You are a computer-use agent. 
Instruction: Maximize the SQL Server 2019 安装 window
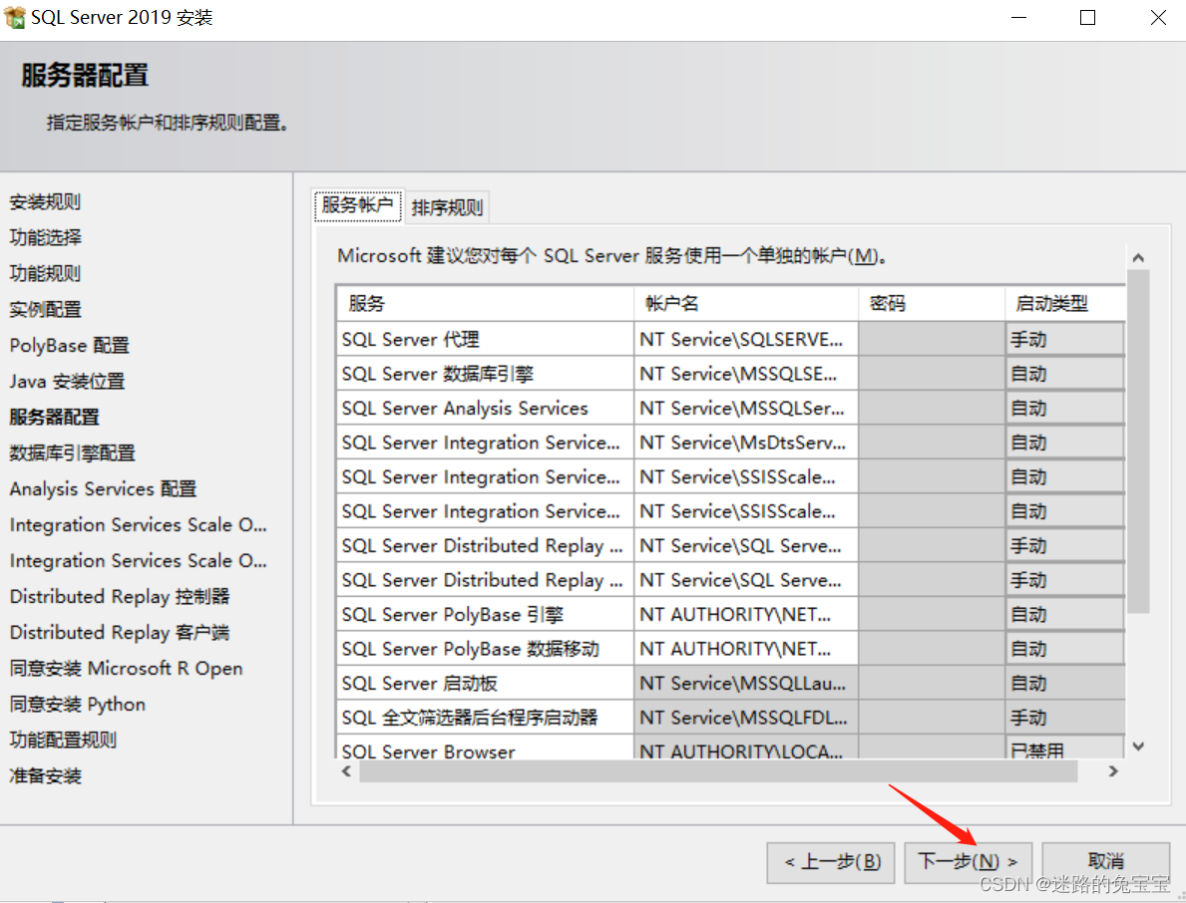pos(1087,17)
